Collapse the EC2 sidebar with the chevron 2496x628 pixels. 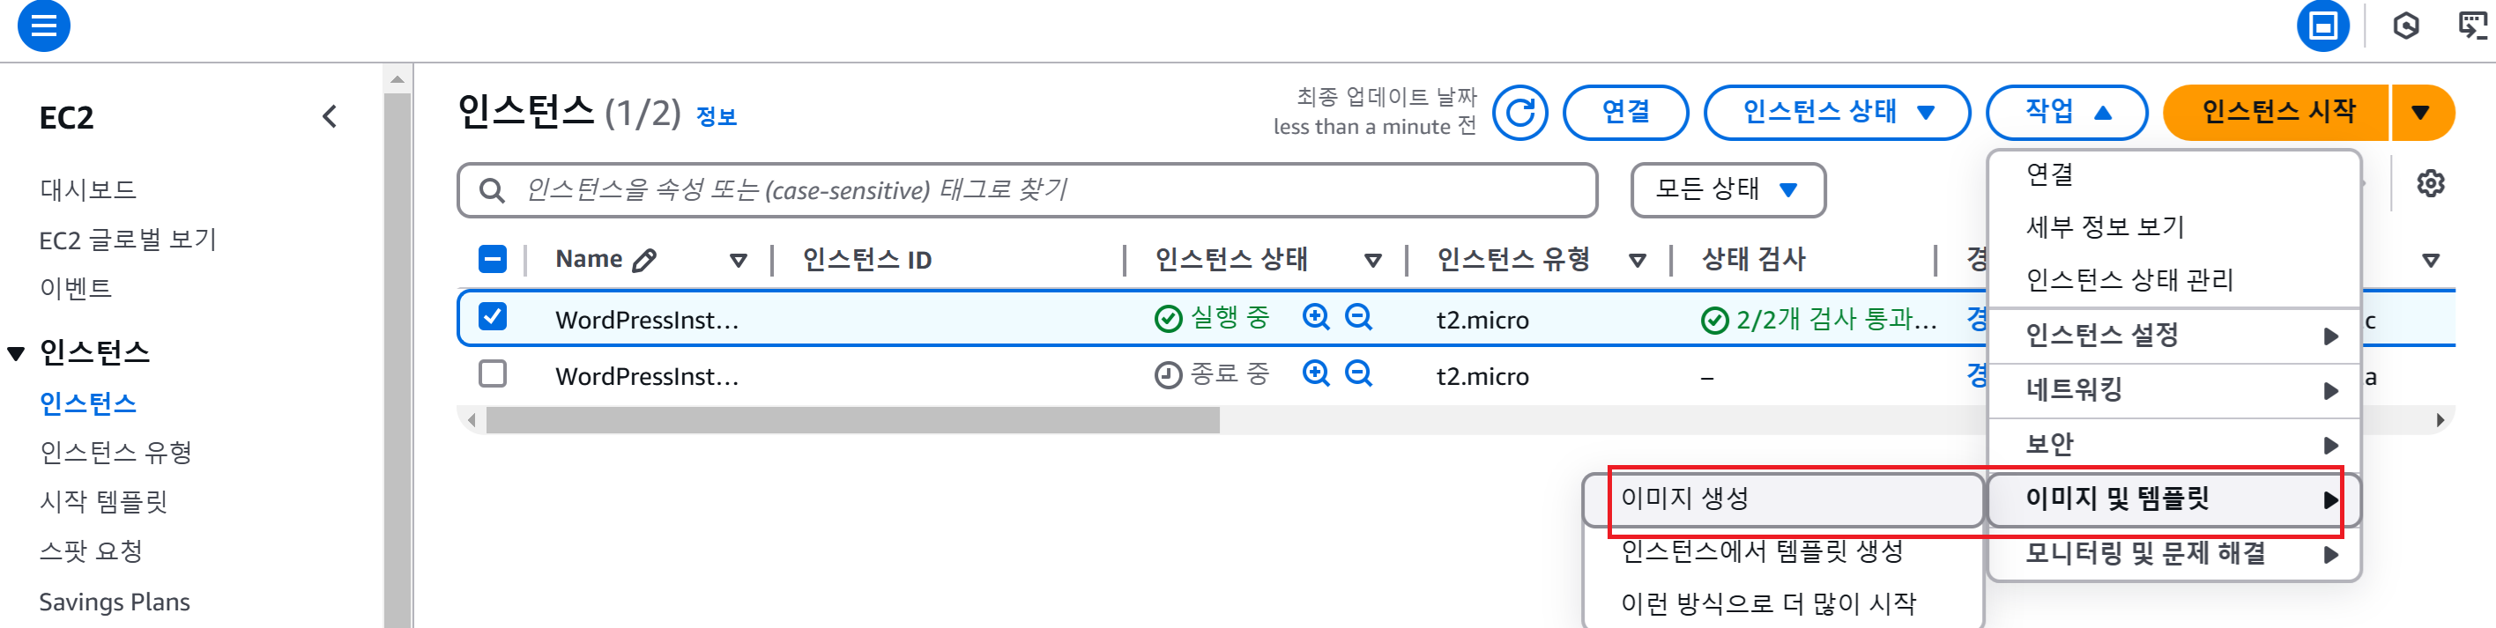click(330, 117)
